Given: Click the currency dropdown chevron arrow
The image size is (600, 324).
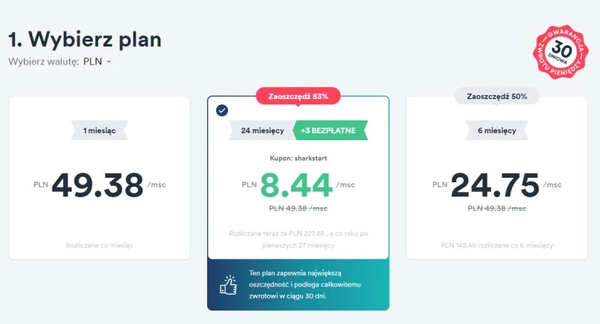Looking at the screenshot, I should (x=109, y=61).
